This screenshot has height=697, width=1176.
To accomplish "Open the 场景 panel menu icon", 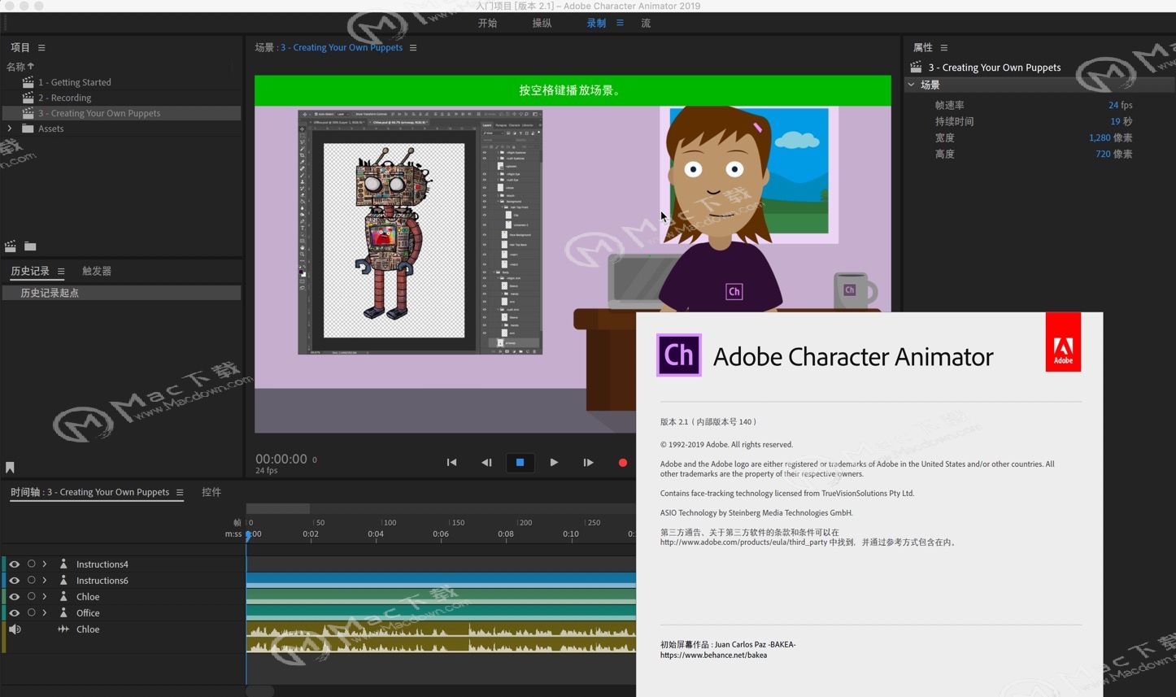I will (x=413, y=48).
